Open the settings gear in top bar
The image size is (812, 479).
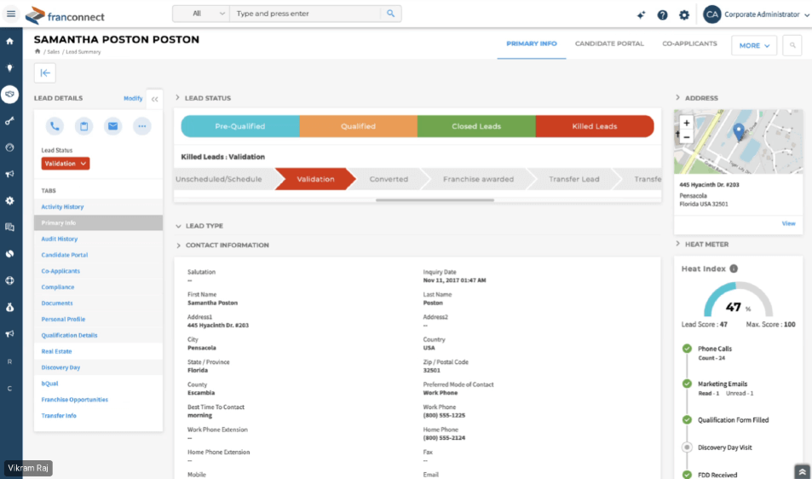click(684, 14)
